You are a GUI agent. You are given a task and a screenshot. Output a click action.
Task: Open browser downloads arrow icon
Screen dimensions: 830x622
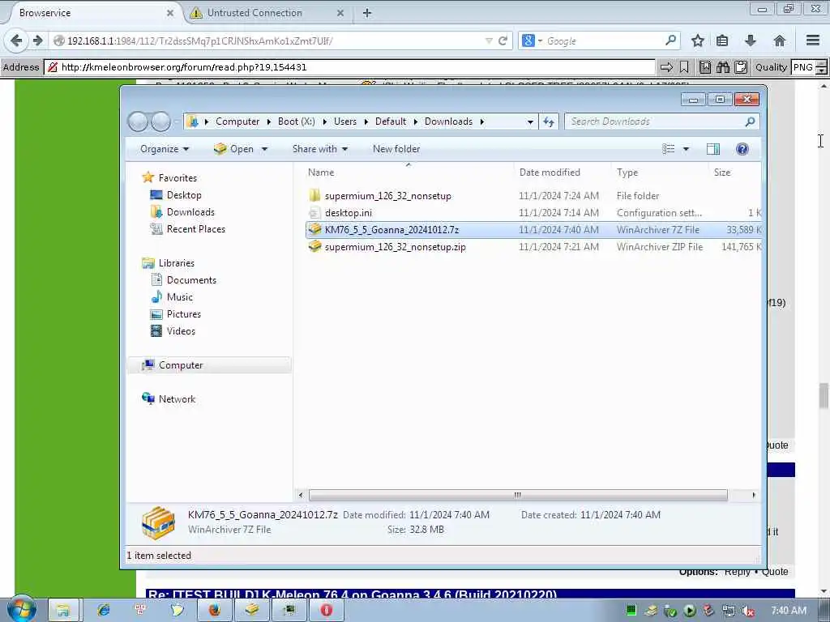(750, 40)
